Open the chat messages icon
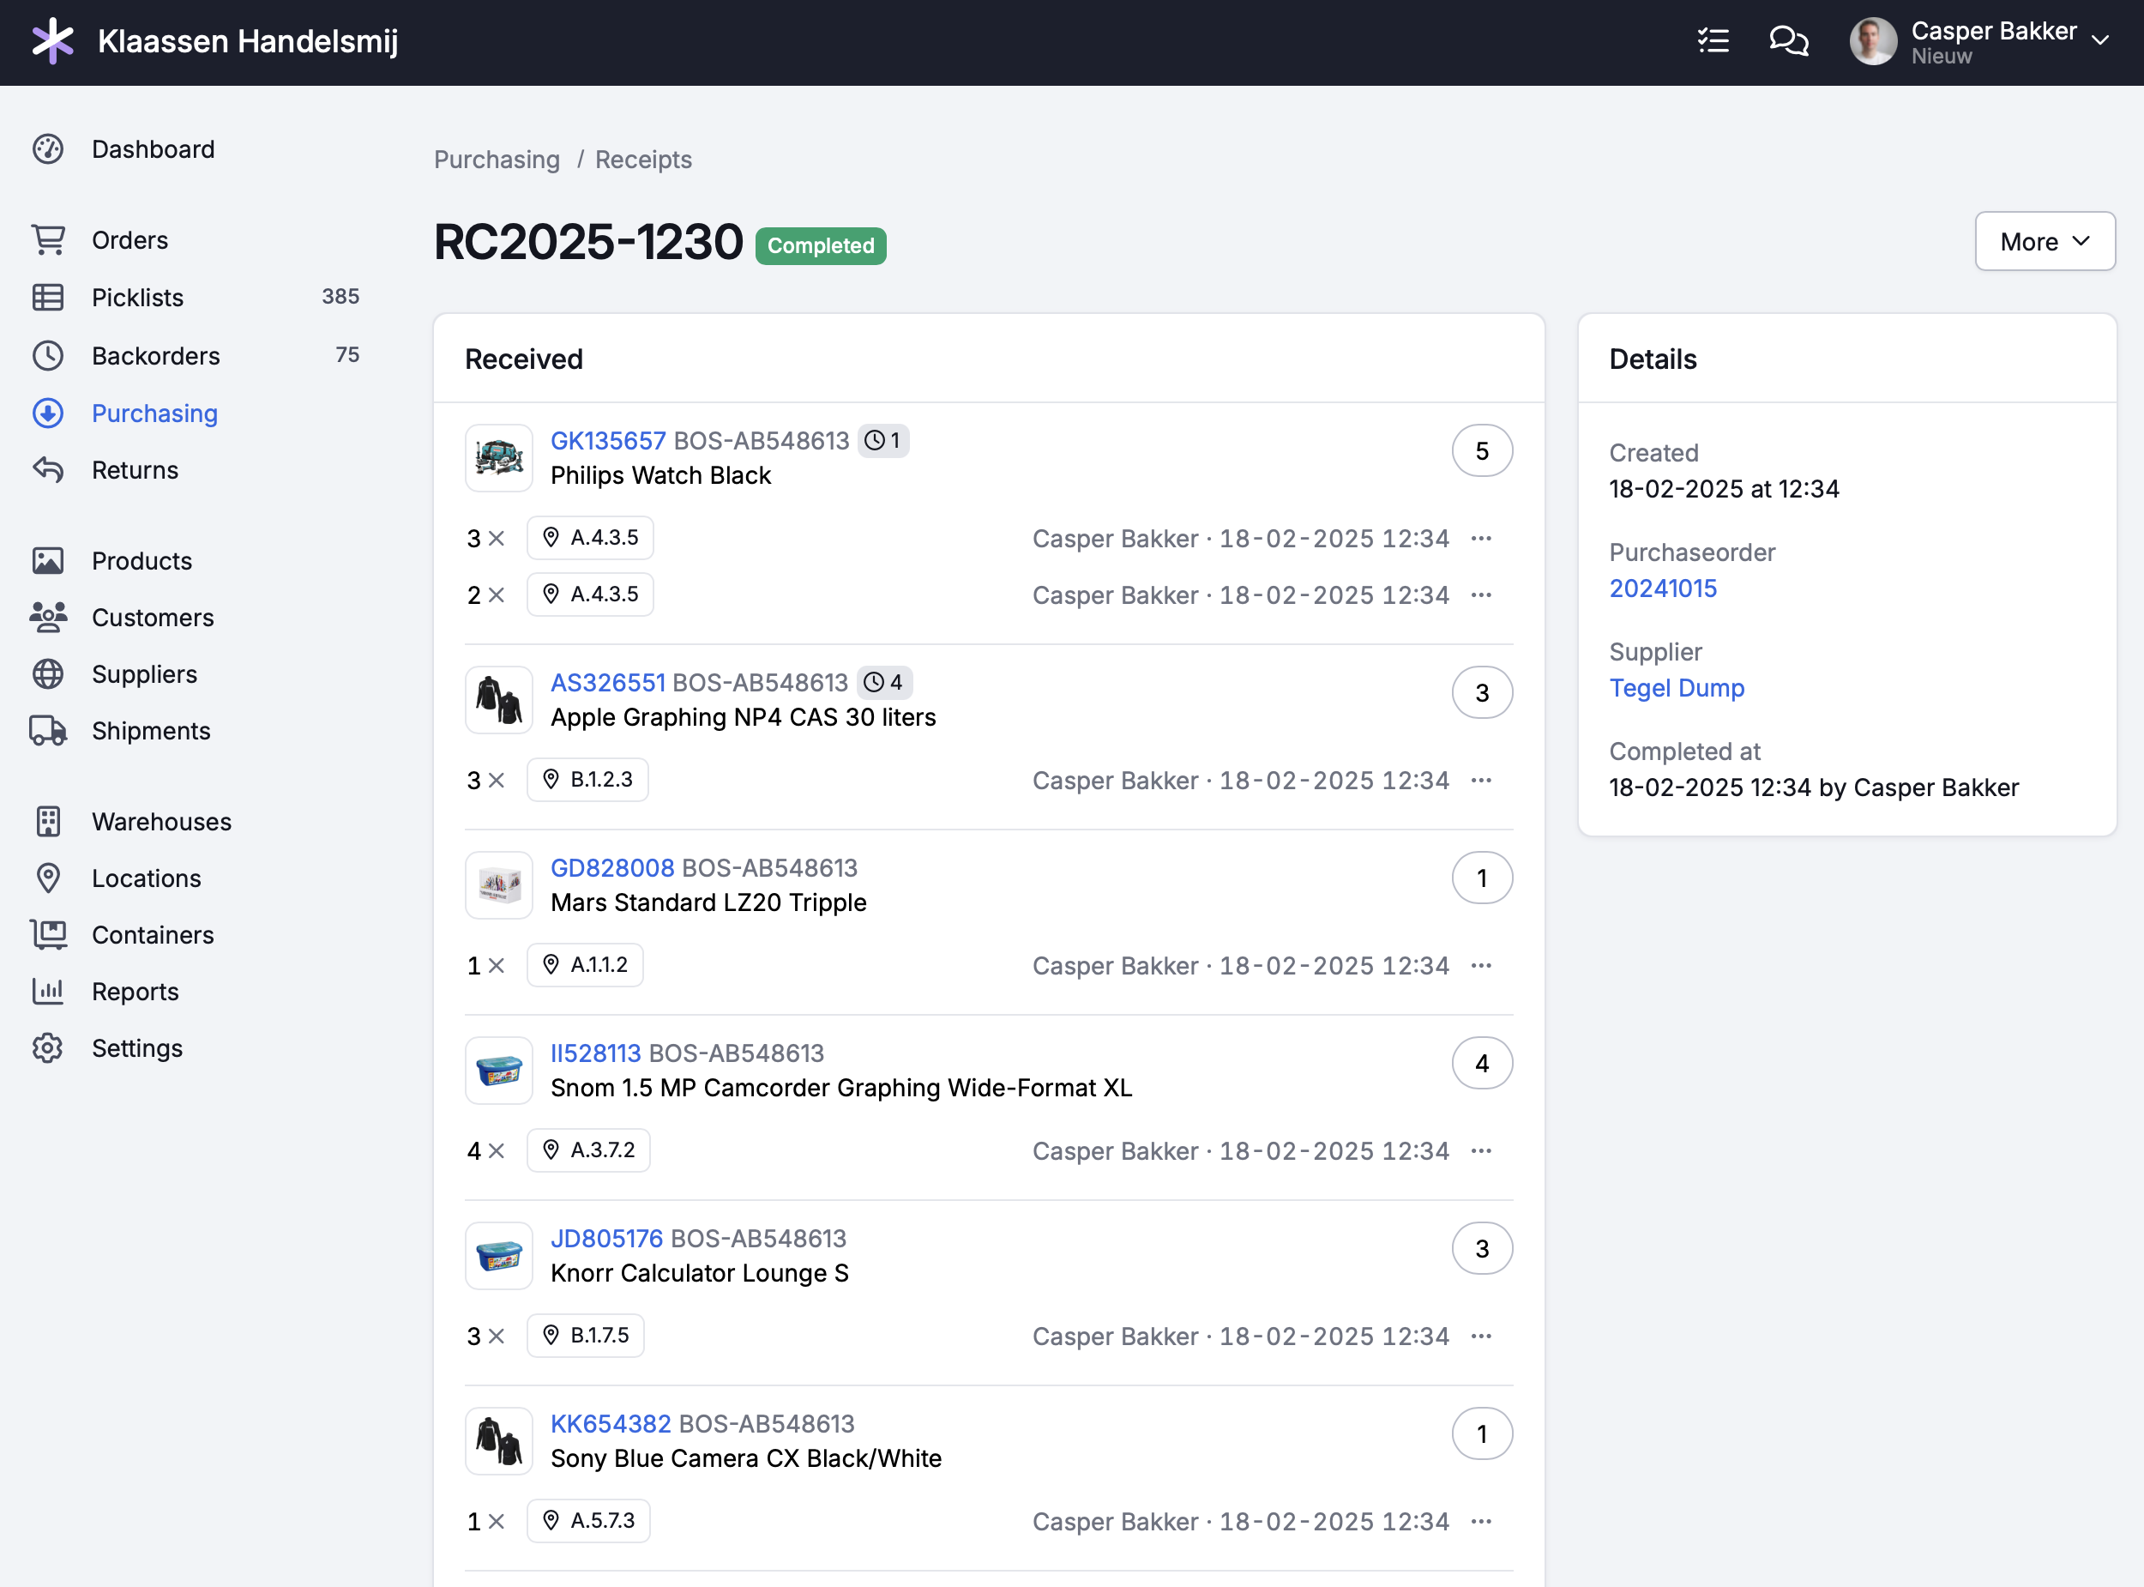The height and width of the screenshot is (1587, 2144). click(x=1788, y=40)
